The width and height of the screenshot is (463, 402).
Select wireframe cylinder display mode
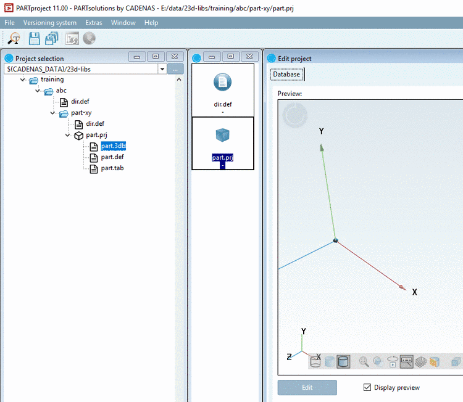pyautogui.click(x=315, y=361)
